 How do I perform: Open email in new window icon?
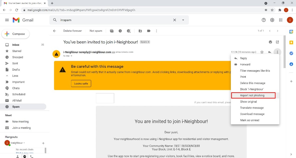pyautogui.click(x=277, y=42)
